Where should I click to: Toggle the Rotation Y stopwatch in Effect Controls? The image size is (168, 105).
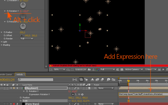click(8, 11)
